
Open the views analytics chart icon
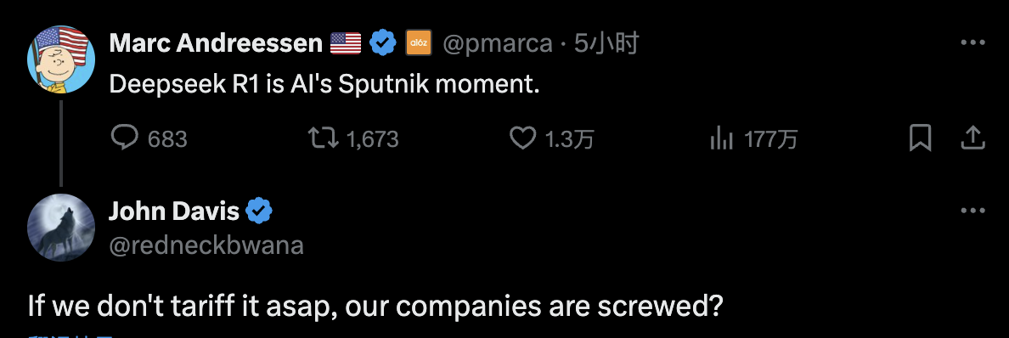[722, 138]
